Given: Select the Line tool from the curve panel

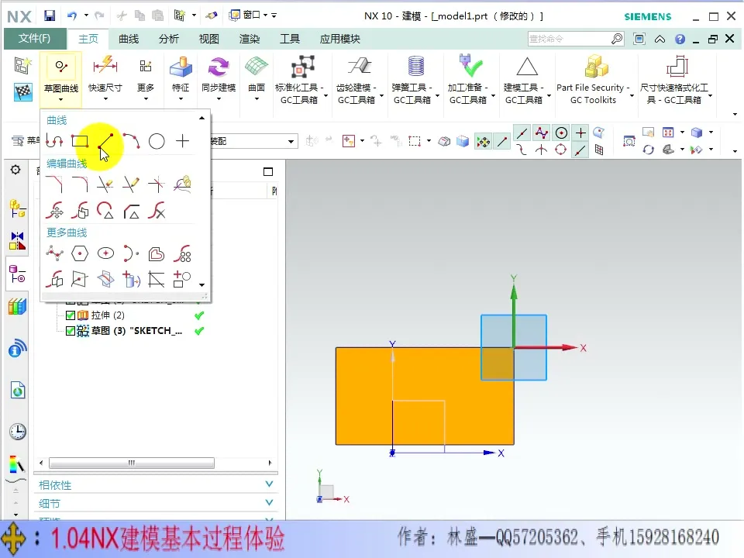Looking at the screenshot, I should [106, 141].
